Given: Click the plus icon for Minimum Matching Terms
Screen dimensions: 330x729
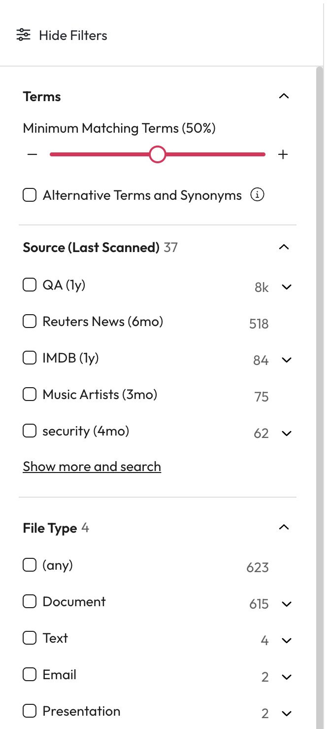Looking at the screenshot, I should pos(283,154).
